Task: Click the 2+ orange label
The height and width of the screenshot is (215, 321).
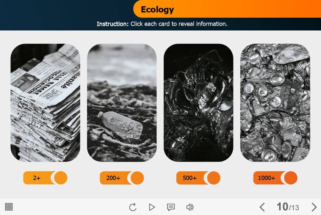Action: click(37, 178)
